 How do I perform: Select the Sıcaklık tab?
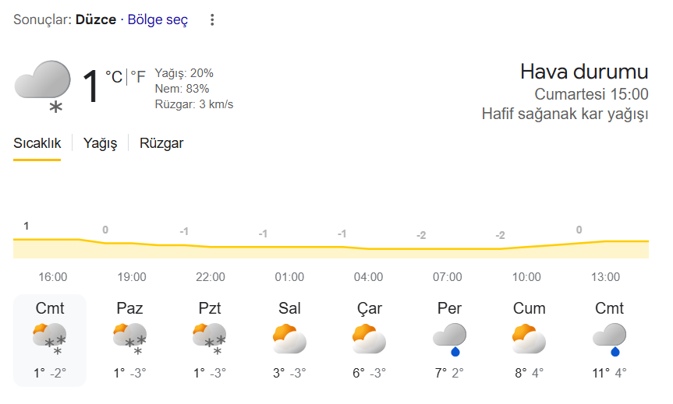[x=37, y=143]
